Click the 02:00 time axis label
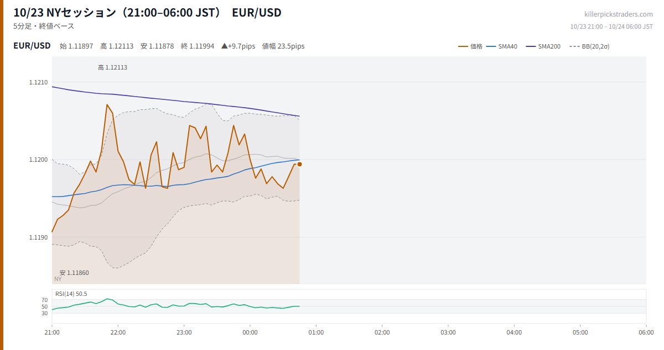664x350 pixels. click(382, 332)
